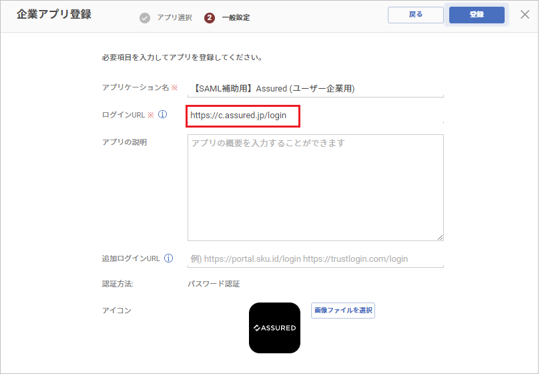Click the アプリ選択 step label

tap(174, 17)
